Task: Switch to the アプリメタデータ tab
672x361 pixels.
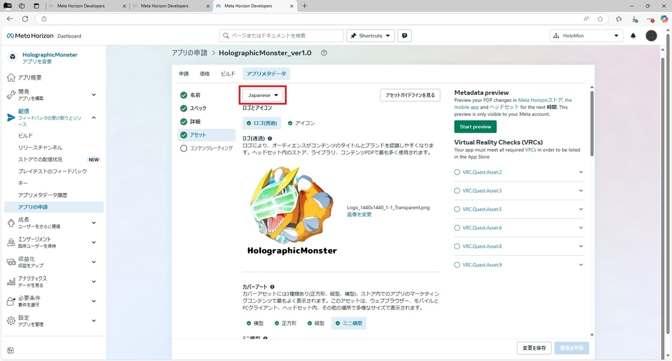Action: click(x=267, y=74)
